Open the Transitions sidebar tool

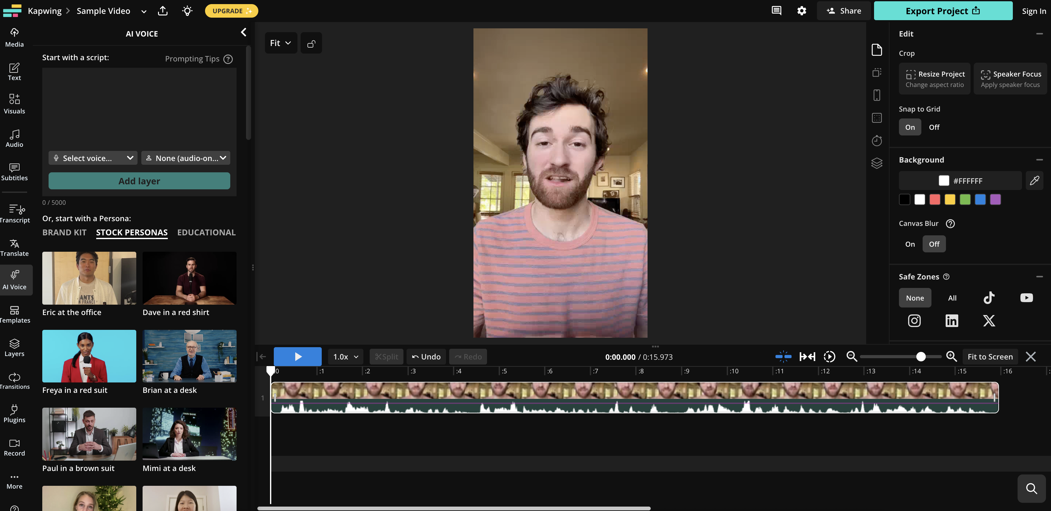click(14, 381)
